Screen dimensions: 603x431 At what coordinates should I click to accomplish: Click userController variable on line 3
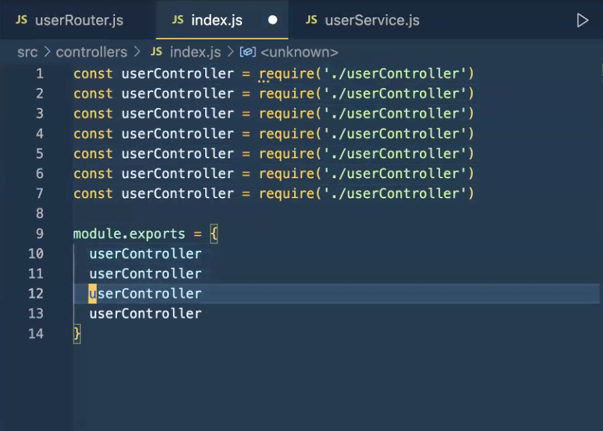coord(178,113)
